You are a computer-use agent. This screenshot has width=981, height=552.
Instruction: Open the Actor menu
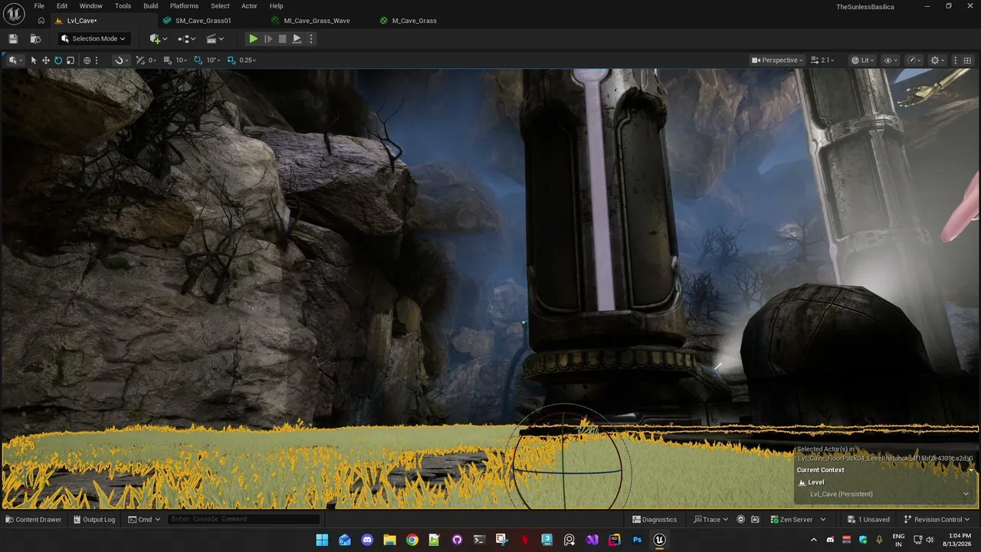click(x=249, y=6)
